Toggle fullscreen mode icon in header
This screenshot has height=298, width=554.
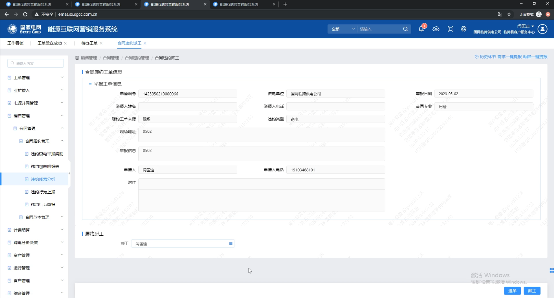coord(451,29)
